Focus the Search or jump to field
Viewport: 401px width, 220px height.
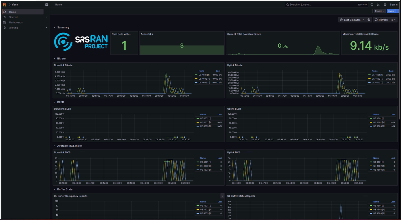pyautogui.click(x=327, y=5)
